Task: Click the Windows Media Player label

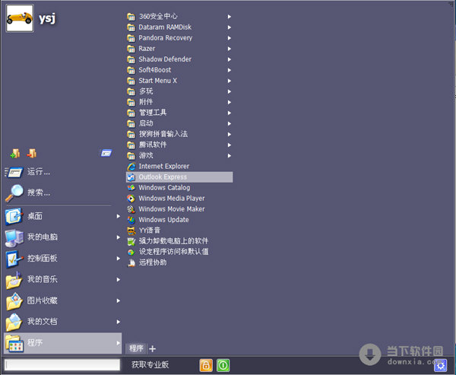Action: 172,199
